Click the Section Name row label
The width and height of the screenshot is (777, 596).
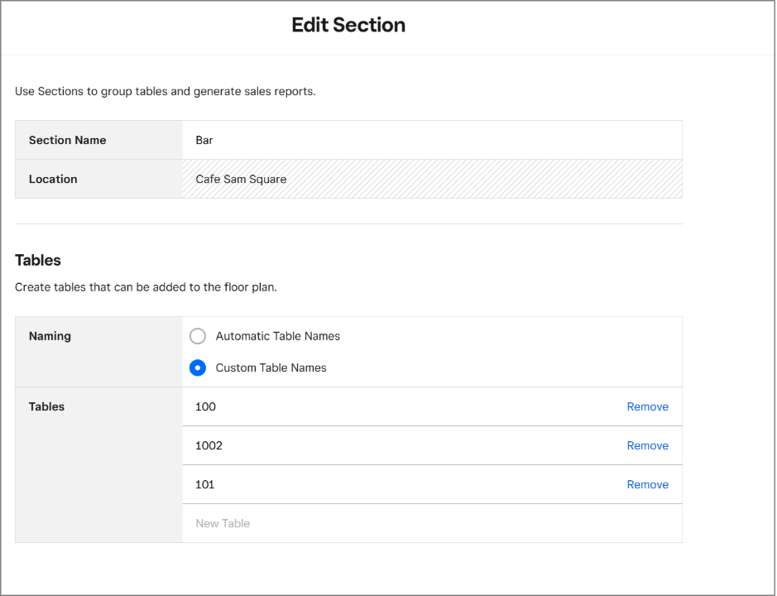point(67,140)
